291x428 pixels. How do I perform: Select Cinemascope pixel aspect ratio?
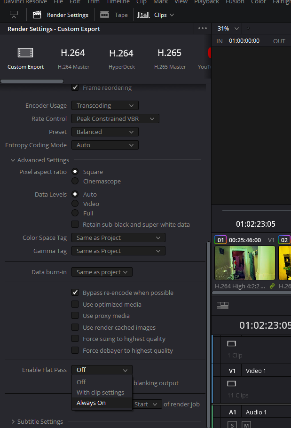tap(75, 181)
